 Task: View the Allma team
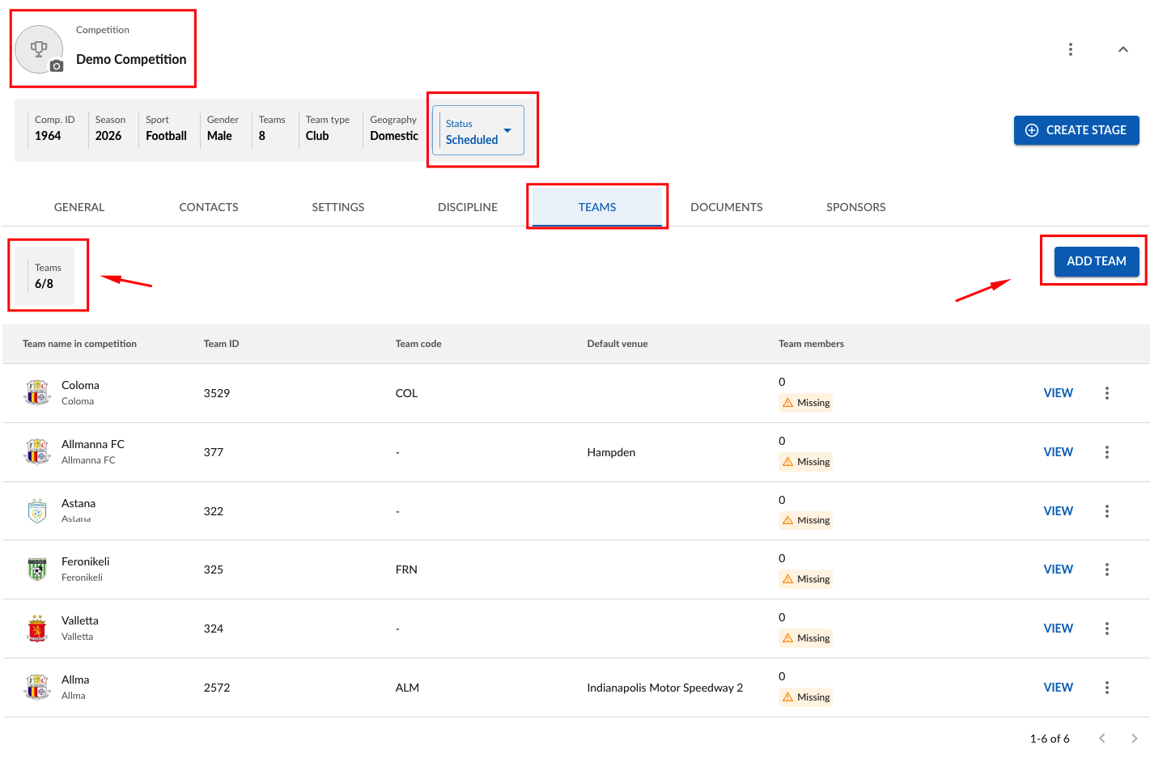1059,688
